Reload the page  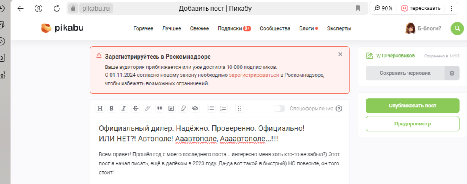tap(57, 8)
